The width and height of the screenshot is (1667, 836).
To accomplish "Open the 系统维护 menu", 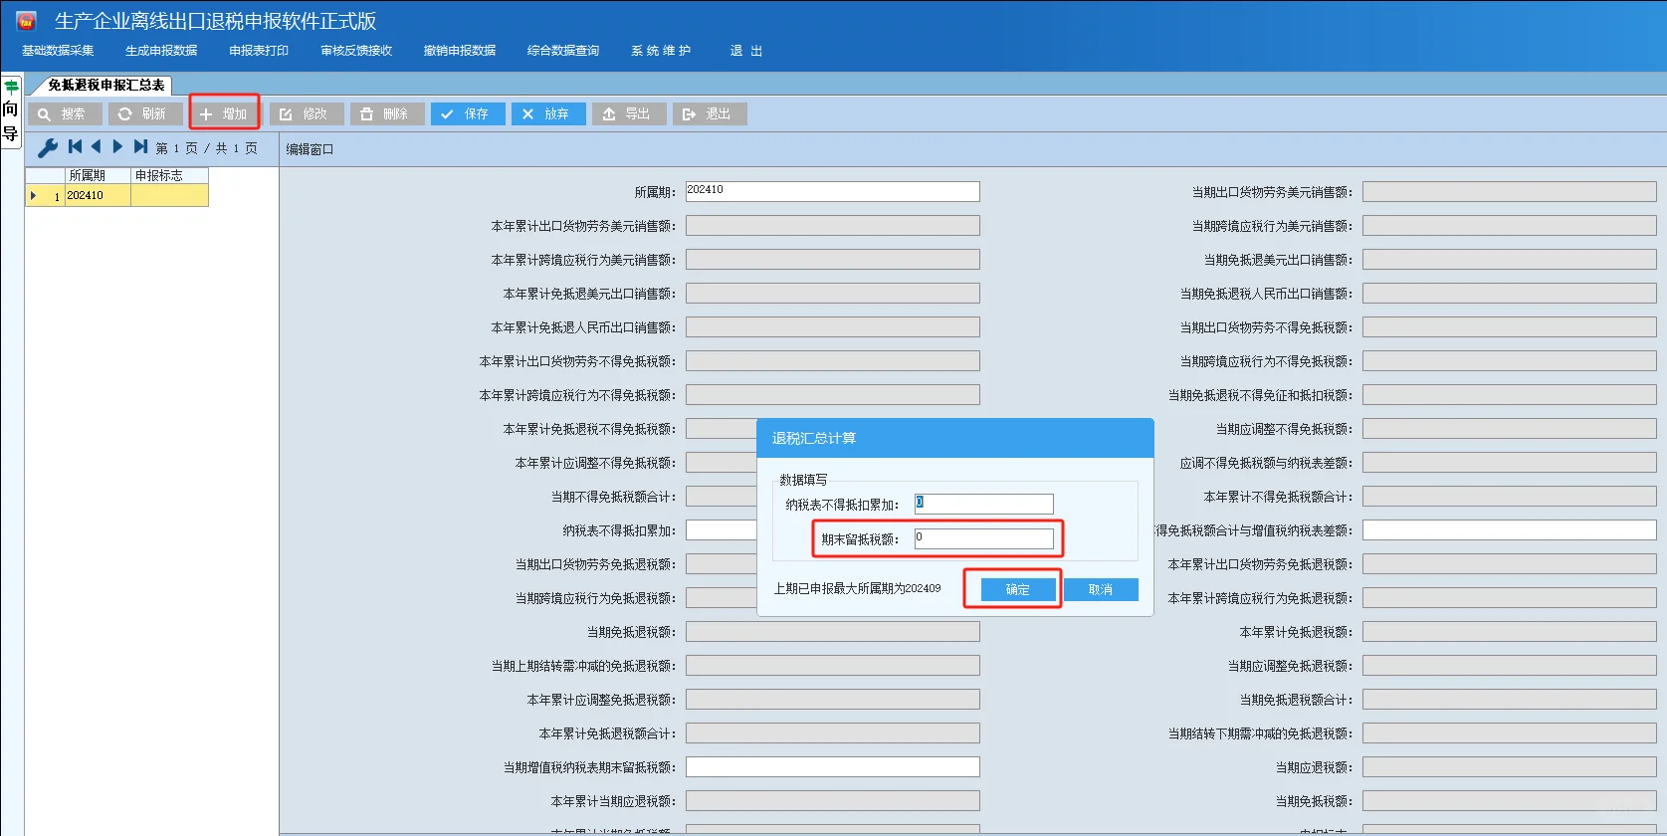I will pyautogui.click(x=661, y=51).
